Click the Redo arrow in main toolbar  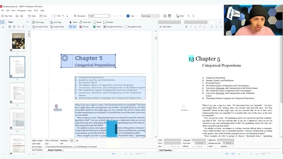point(120,16)
